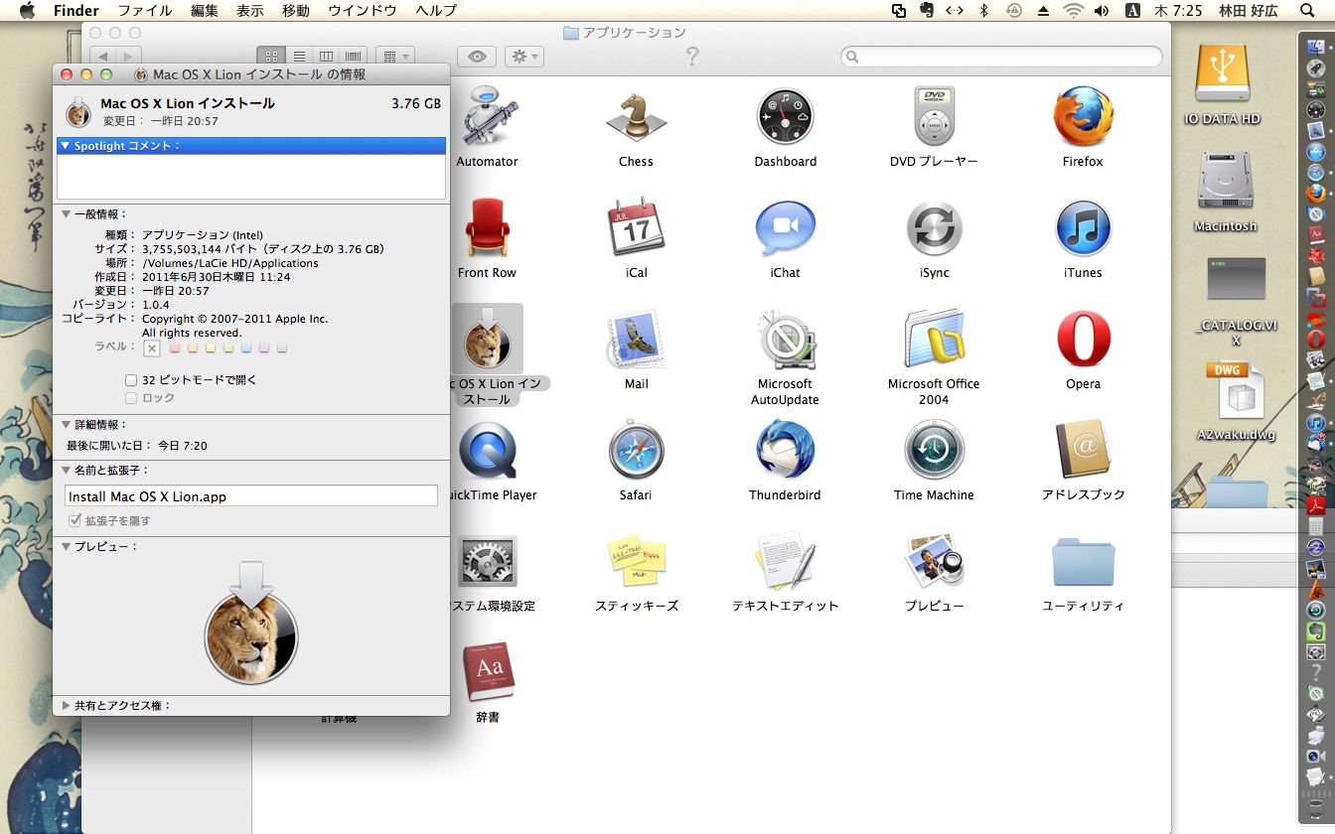Open the Finder arrange-by dropdown
Screen dimensions: 1335x834
pos(395,57)
